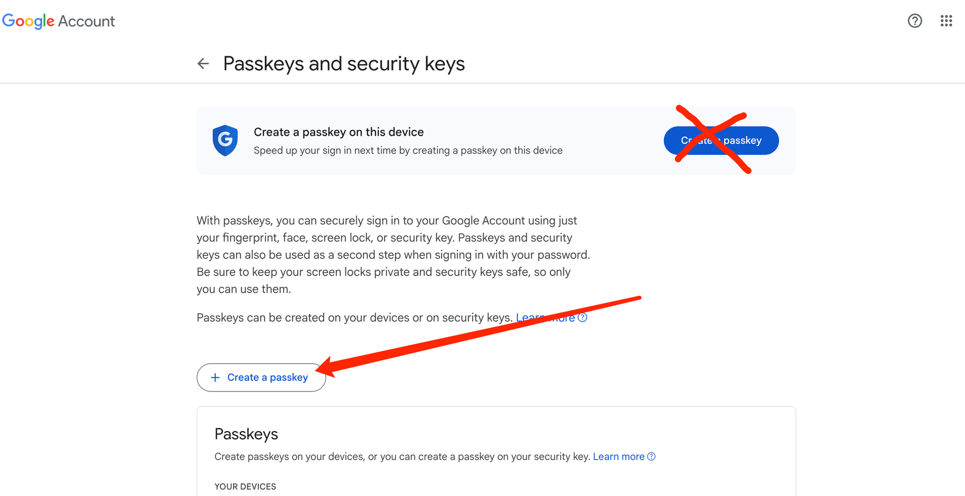Open help tooltip beside Passkeys Learn more

pos(651,456)
